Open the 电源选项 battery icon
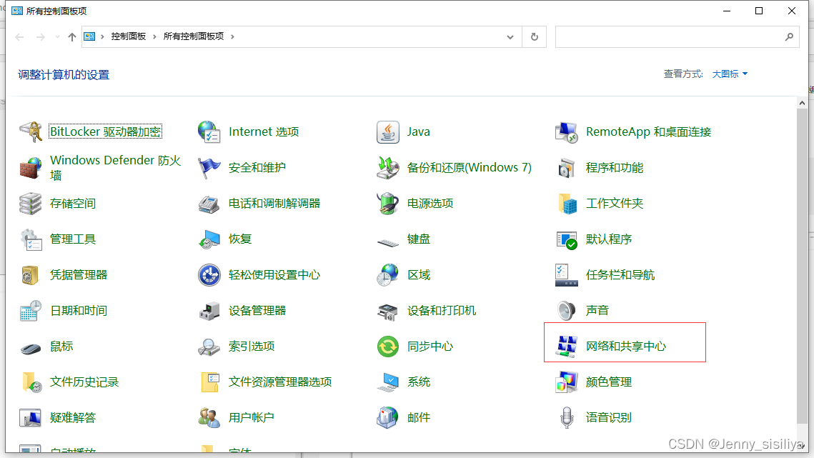Viewport: 814px width, 458px height. click(x=388, y=204)
